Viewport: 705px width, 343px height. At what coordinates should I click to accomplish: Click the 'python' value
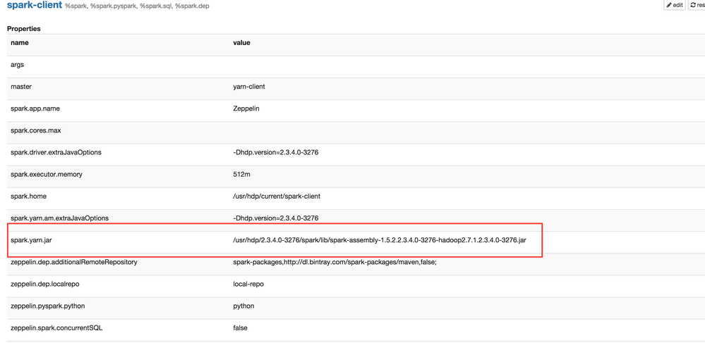pyautogui.click(x=243, y=306)
